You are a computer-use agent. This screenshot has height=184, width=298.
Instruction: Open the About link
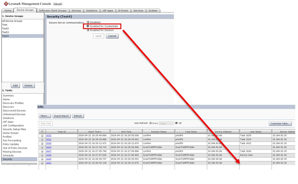click(58, 4)
